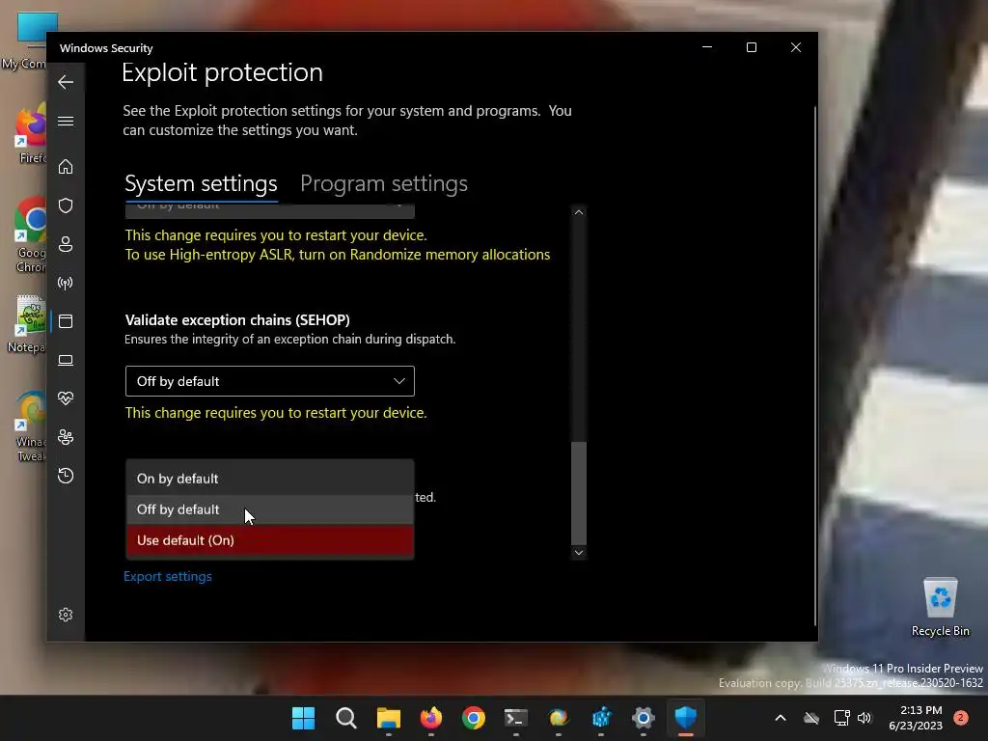Launch Google Chrome from the taskbar
The image size is (988, 741).
(x=473, y=718)
